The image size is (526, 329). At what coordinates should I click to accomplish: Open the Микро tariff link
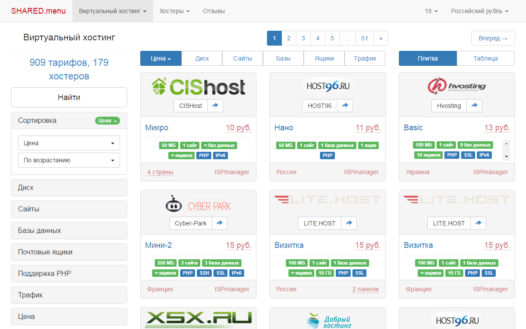(157, 128)
